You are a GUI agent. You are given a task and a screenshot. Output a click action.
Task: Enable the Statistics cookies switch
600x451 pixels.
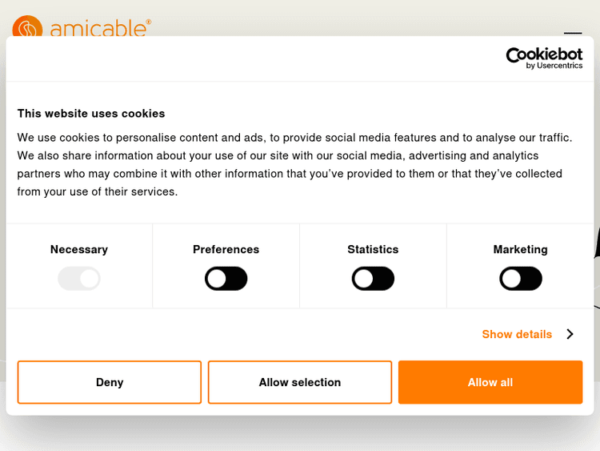pos(373,279)
